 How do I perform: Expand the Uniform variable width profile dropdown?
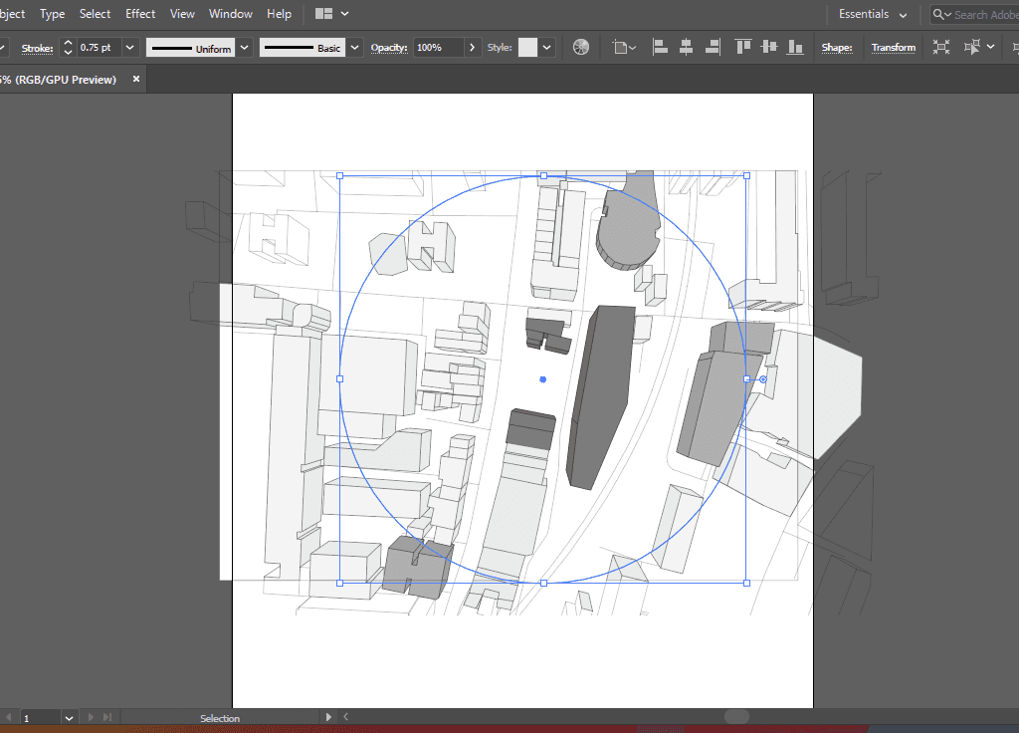[x=244, y=48]
